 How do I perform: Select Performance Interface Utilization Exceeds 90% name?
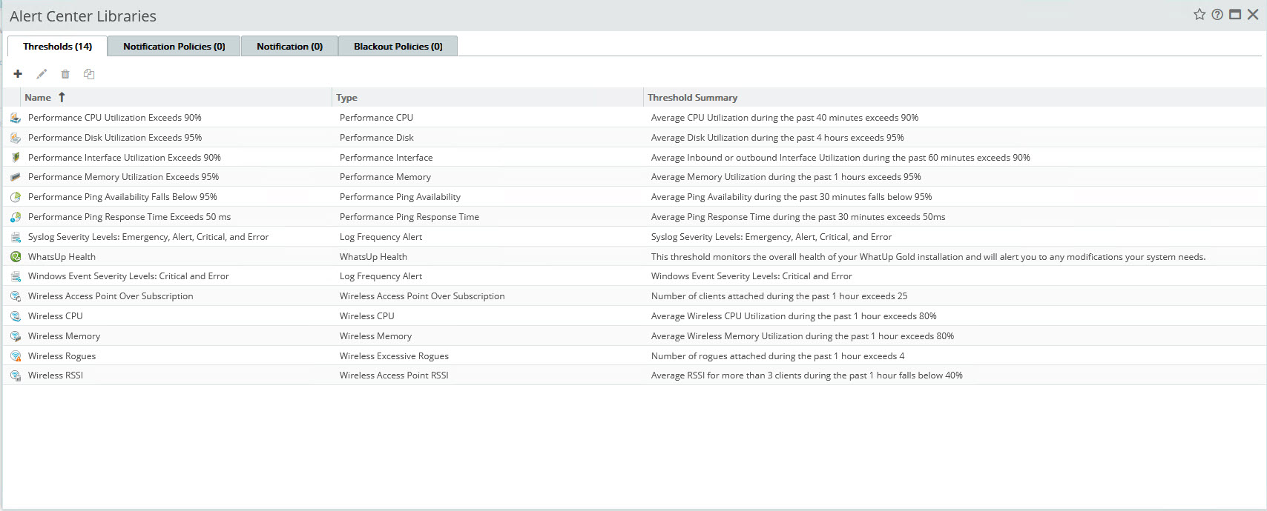point(125,158)
